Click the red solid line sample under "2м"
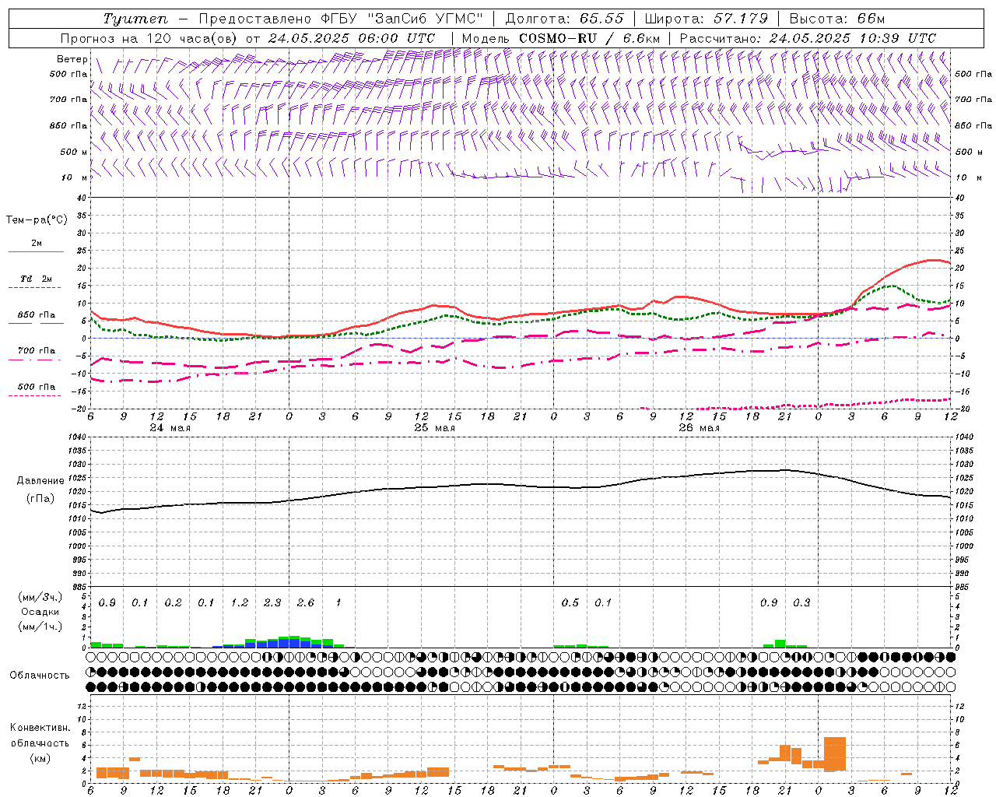 click(x=36, y=252)
